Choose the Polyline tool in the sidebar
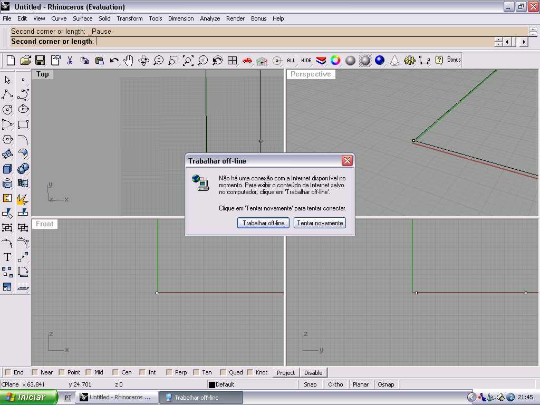 [7, 94]
